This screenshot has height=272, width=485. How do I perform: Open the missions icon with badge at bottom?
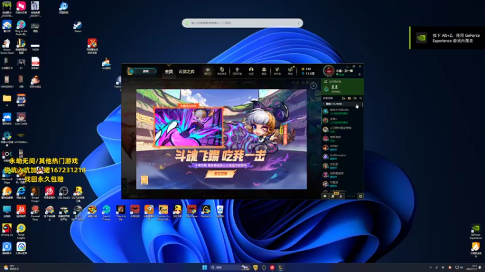(x=333, y=196)
